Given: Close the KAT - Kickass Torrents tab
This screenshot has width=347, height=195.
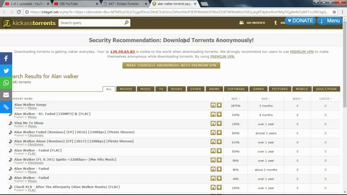Looking at the screenshot, I should click(x=146, y=4).
